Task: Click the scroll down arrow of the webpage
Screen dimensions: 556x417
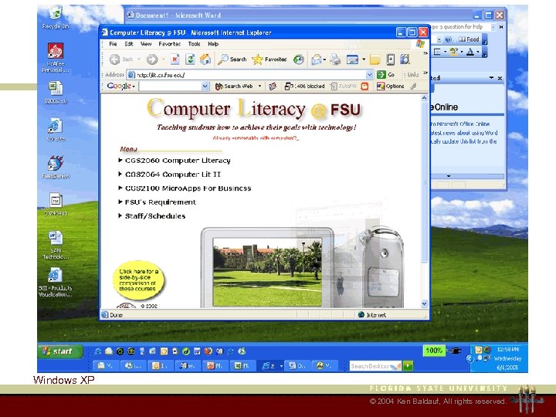Action: pos(424,304)
